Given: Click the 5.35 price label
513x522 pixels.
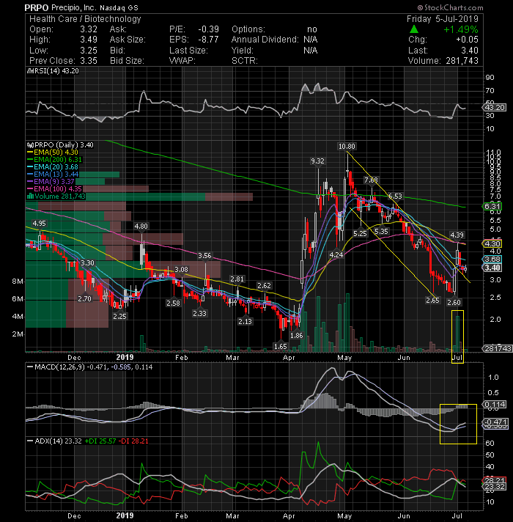Looking at the screenshot, I should tap(381, 232).
